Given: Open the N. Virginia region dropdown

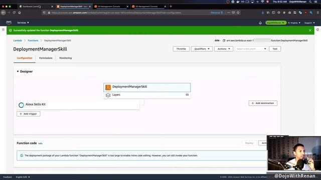Looking at the screenshot, I should pos(294,23).
